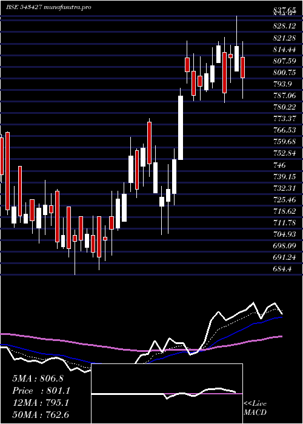Click the 752.84 price axis label
The width and height of the screenshot is (303, 424).
[284, 153]
